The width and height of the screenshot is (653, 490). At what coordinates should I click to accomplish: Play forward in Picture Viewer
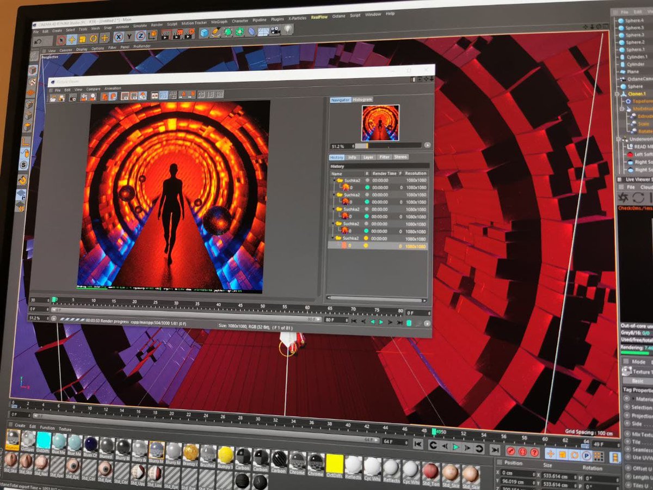[381, 322]
